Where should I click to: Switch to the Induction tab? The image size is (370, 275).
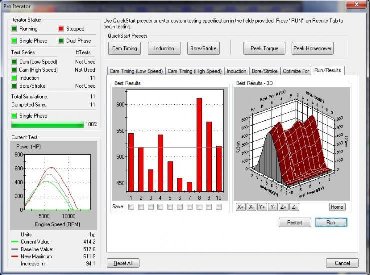[236, 71]
